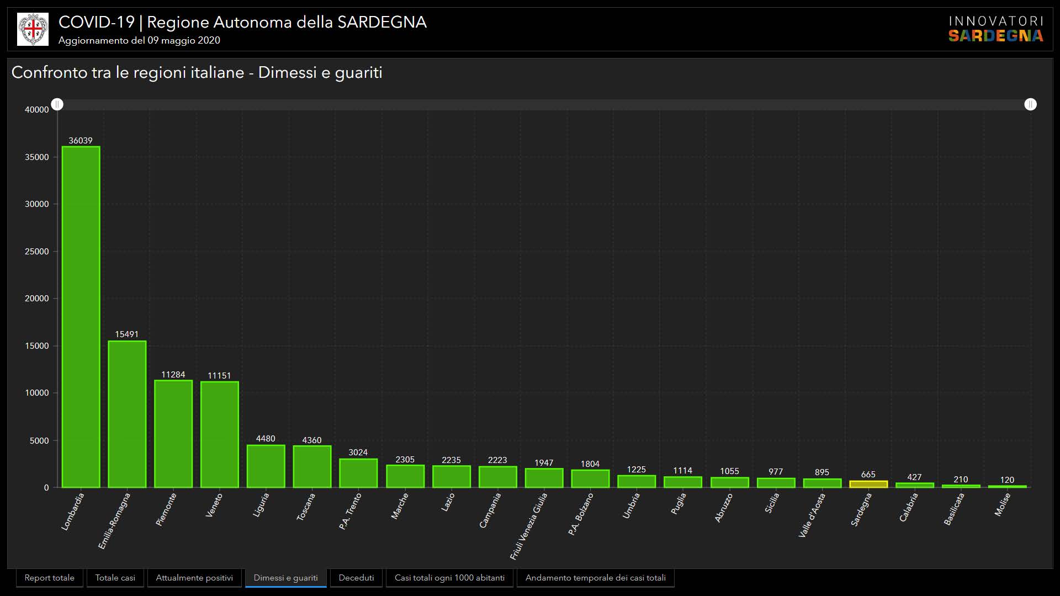
Task: Grab the left range slider handle
Action: [57, 104]
